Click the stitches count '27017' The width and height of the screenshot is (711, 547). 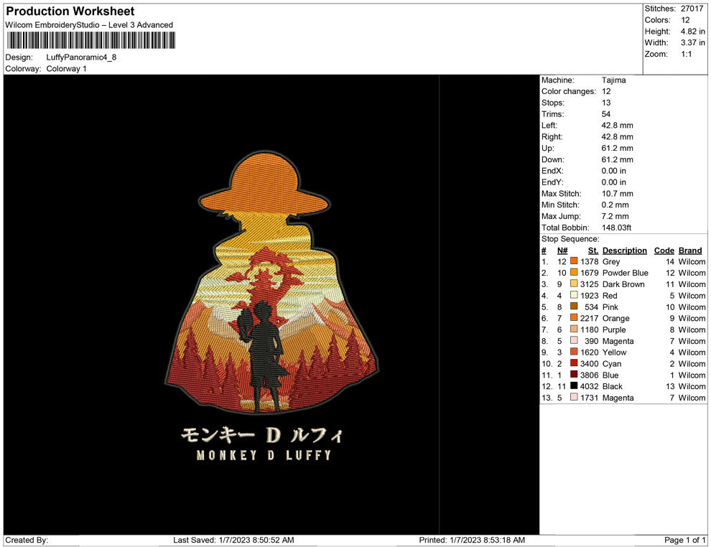tap(692, 9)
